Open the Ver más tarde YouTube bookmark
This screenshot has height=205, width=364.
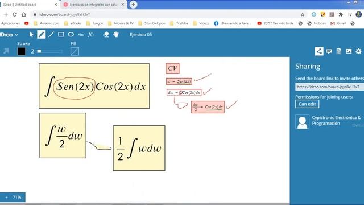pyautogui.click(x=275, y=23)
